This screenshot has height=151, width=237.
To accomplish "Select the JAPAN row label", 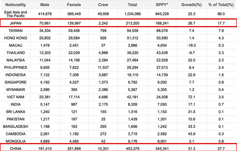I will tap(16, 23).
